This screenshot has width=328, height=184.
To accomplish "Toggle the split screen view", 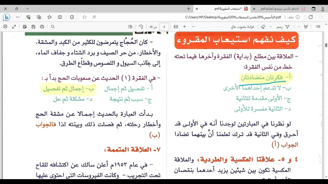I will tap(60, 17).
